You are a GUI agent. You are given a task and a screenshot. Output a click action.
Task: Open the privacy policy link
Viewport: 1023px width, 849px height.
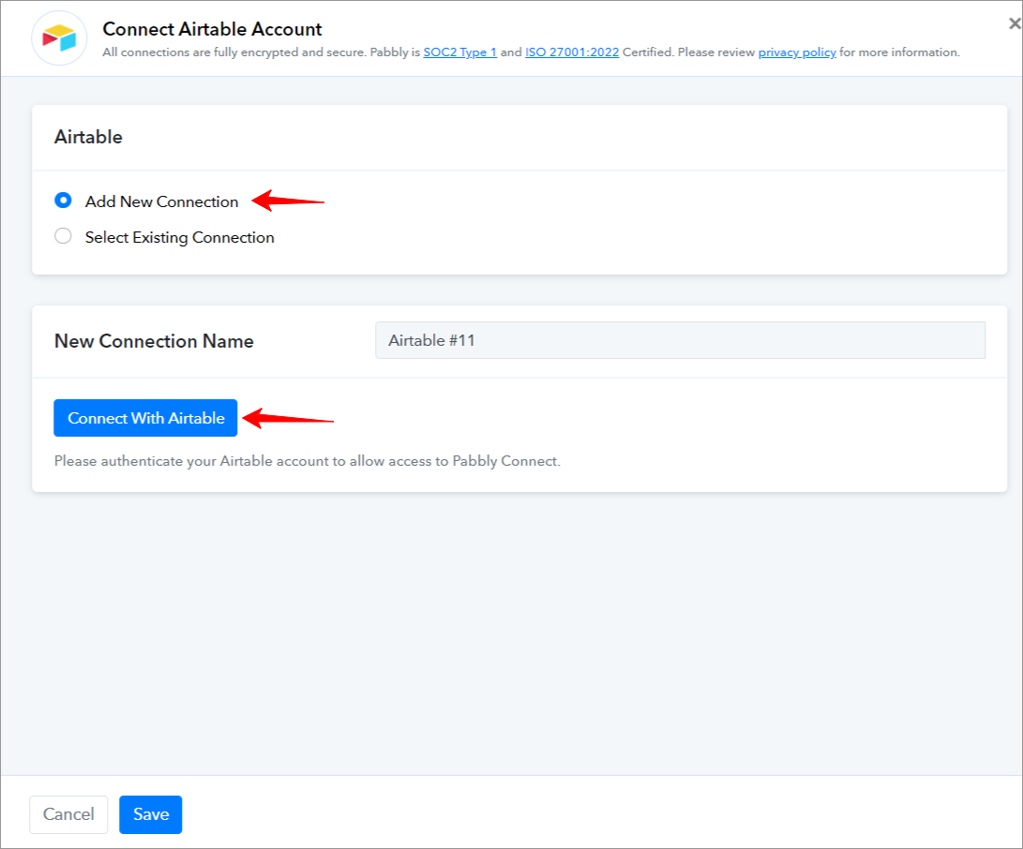pos(797,52)
